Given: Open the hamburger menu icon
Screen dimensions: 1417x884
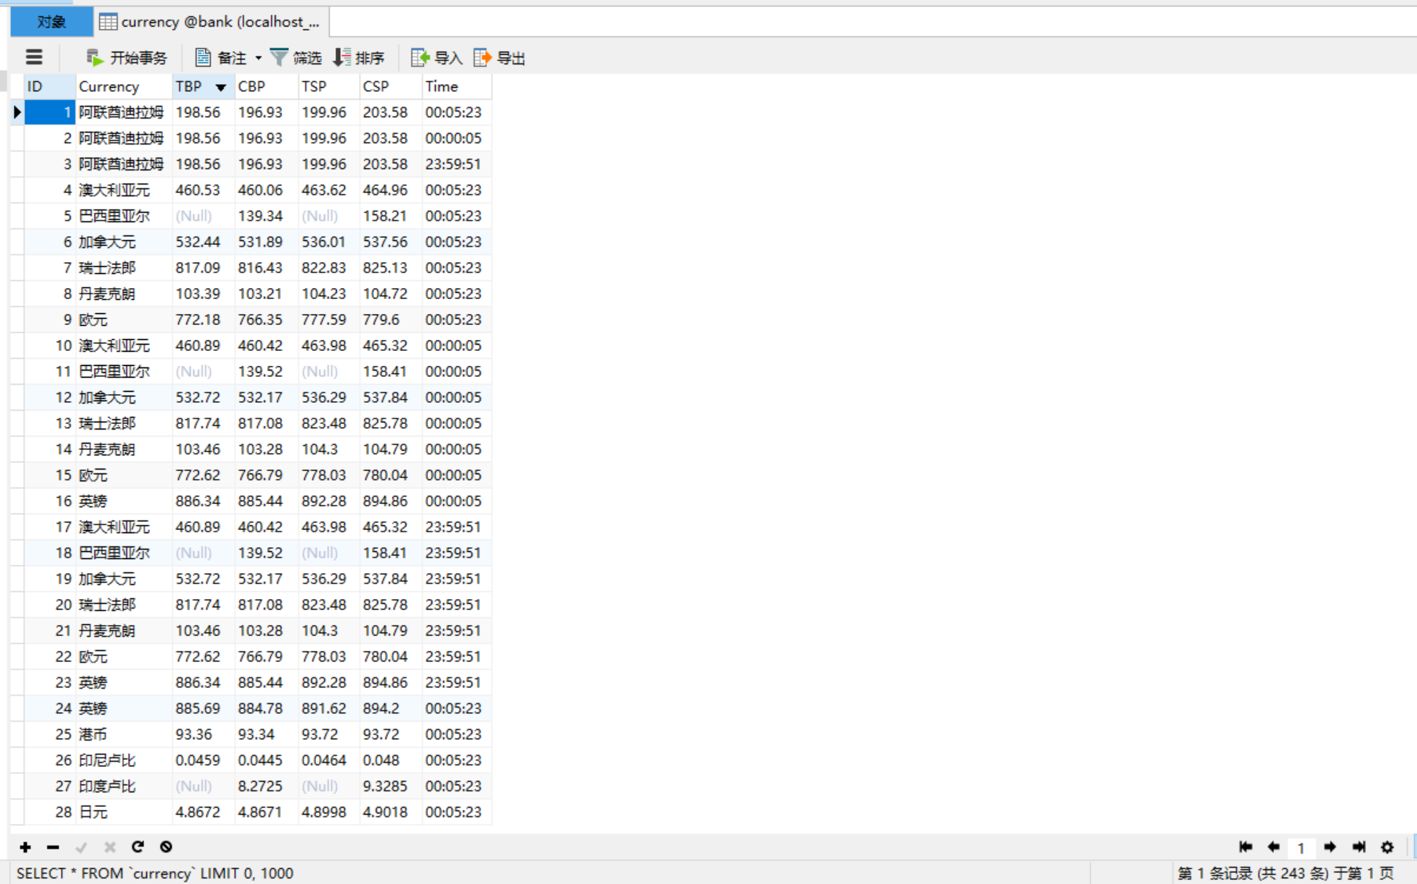Looking at the screenshot, I should (34, 57).
